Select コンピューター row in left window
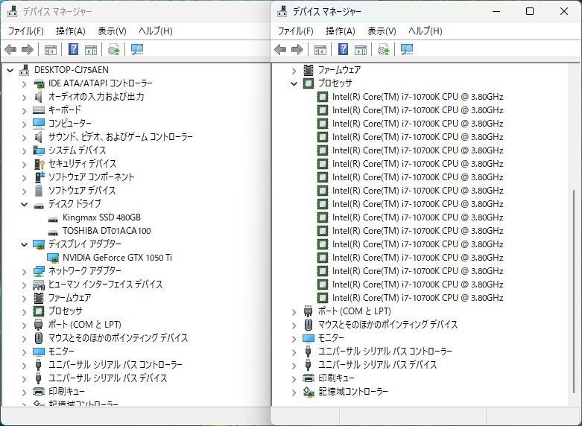This screenshot has width=582, height=426. (x=70, y=124)
